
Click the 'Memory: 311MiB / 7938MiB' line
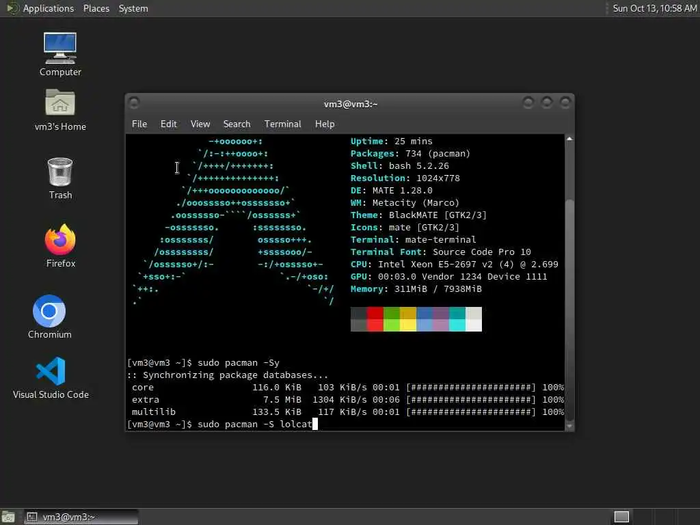416,289
